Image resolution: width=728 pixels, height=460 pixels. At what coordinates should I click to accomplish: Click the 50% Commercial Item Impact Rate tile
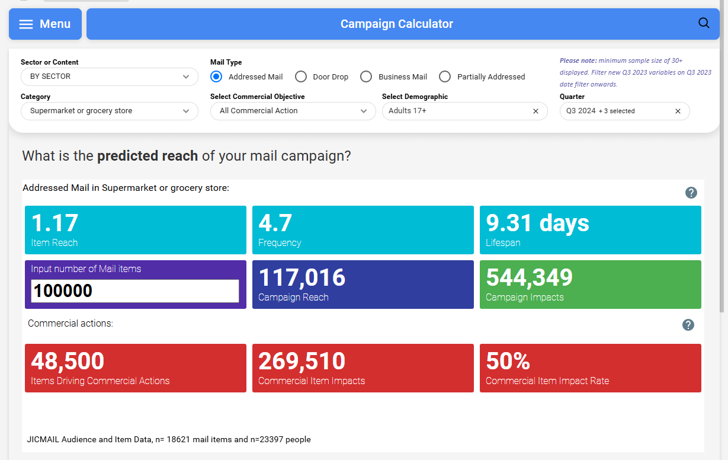[x=590, y=368]
